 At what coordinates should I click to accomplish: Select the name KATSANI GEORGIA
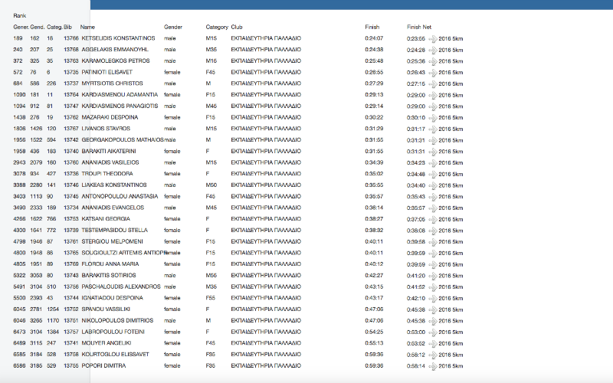point(106,219)
